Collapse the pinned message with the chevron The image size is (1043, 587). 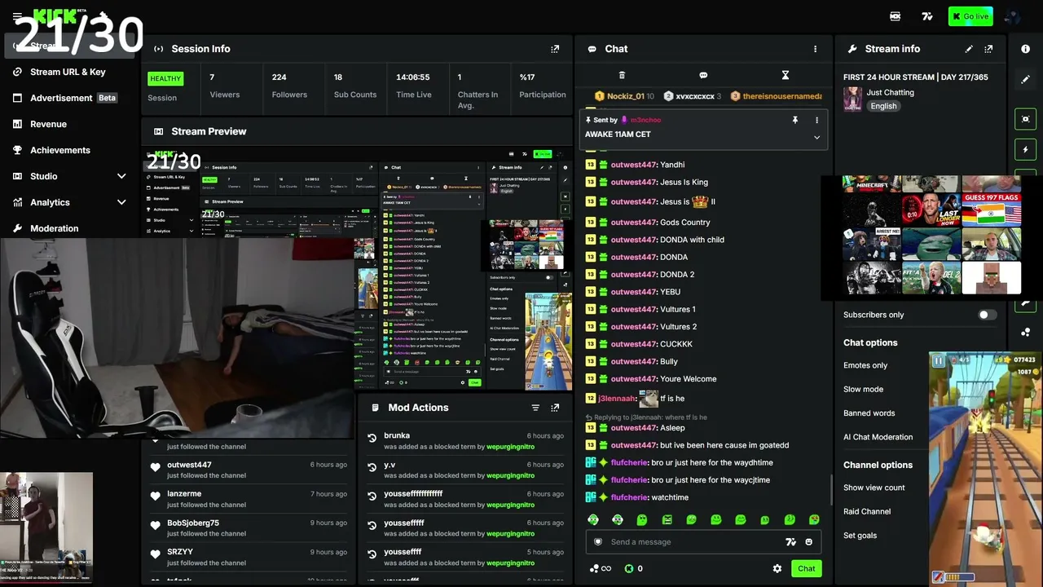pos(816,137)
